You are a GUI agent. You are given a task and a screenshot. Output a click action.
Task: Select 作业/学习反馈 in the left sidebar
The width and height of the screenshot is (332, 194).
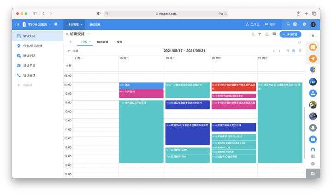click(38, 46)
